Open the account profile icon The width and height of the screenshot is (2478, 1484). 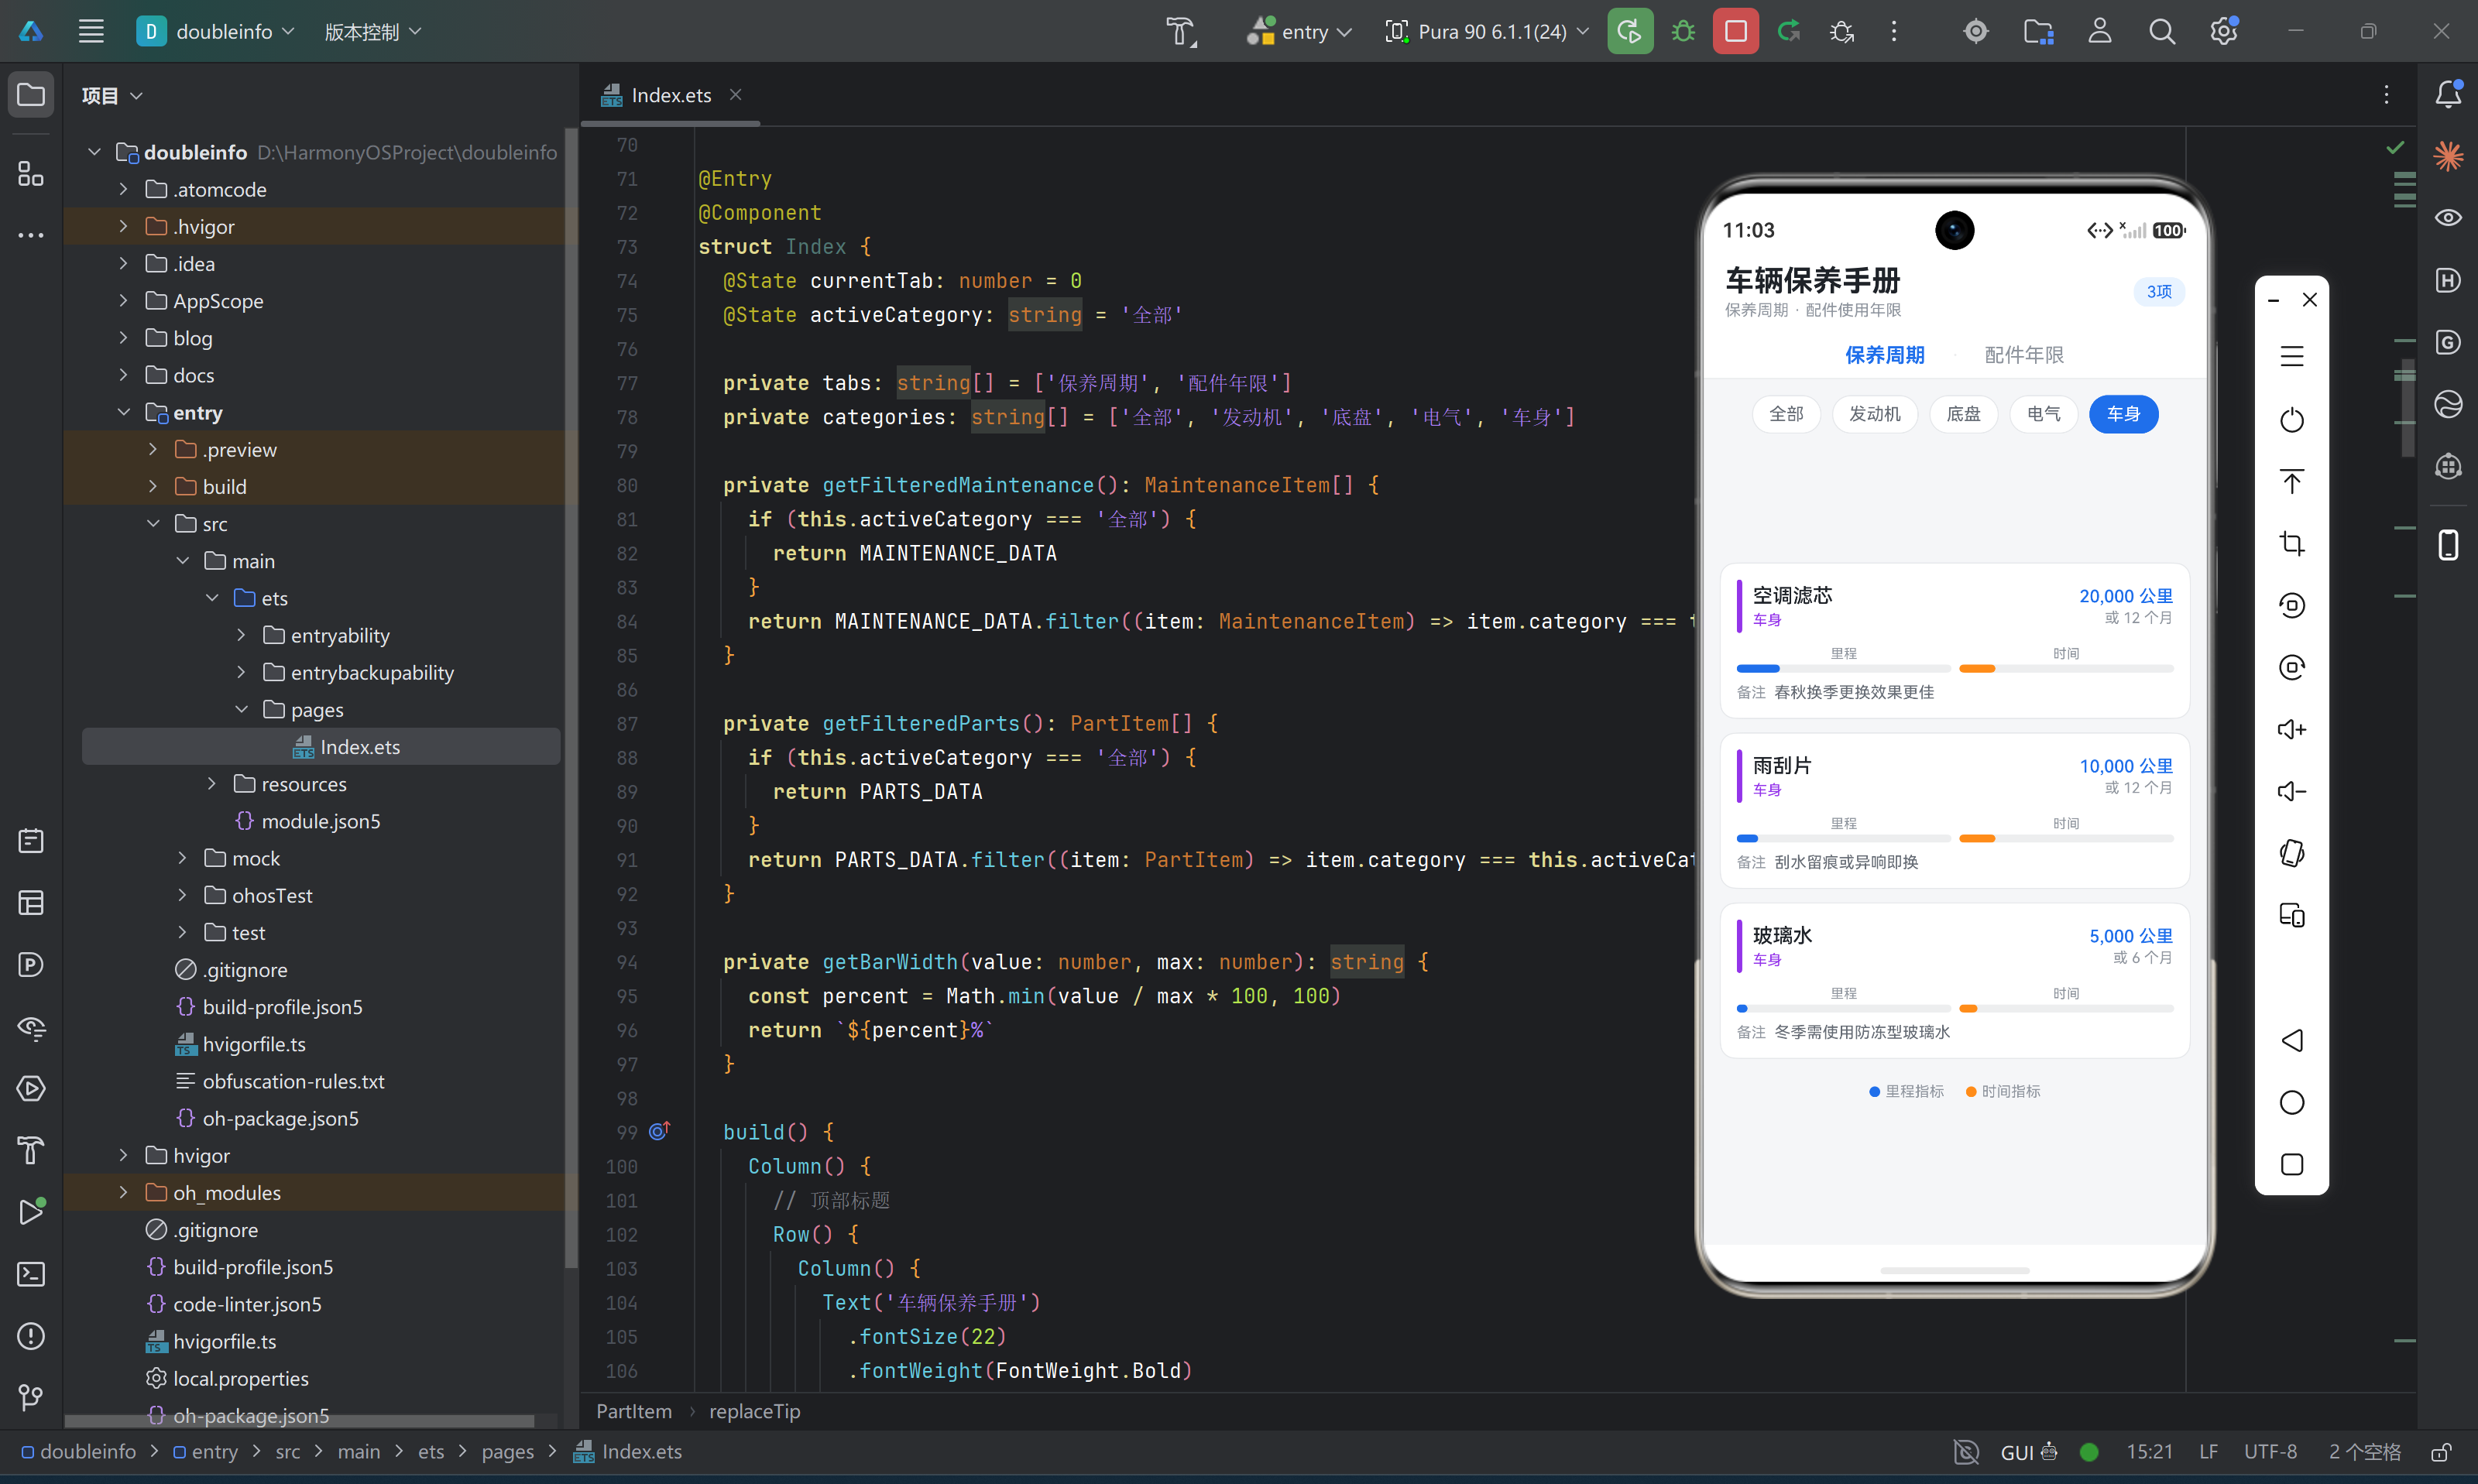click(x=2100, y=31)
